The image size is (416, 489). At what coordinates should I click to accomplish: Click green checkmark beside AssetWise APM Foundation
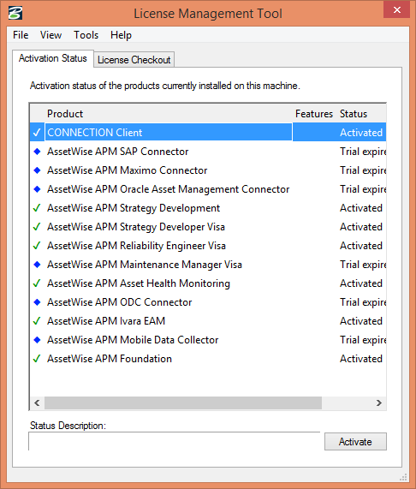coord(37,359)
